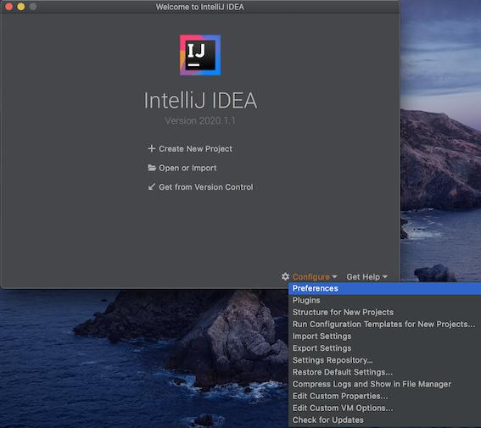Select Check for Updates
Image resolution: width=481 pixels, height=428 pixels.
[x=384, y=420]
